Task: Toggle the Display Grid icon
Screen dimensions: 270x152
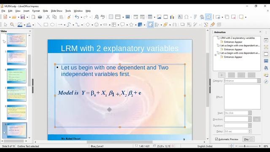Action: coord(111,17)
